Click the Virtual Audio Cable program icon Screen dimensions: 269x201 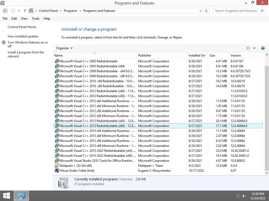click(57, 170)
